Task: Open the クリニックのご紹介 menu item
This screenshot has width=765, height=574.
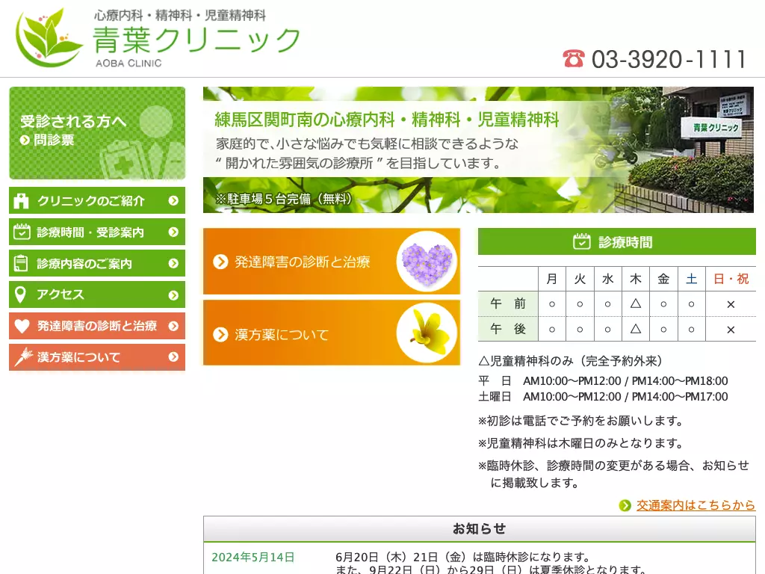Action: coord(97,200)
